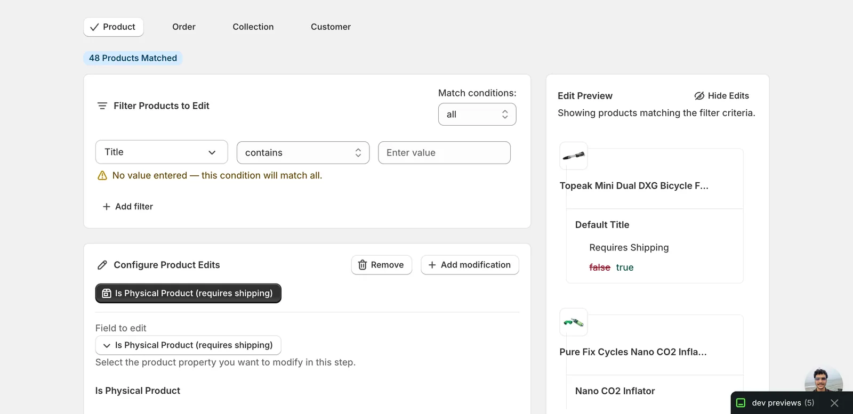Focus the Enter value input field
Screen dimensions: 853x414
(444, 153)
